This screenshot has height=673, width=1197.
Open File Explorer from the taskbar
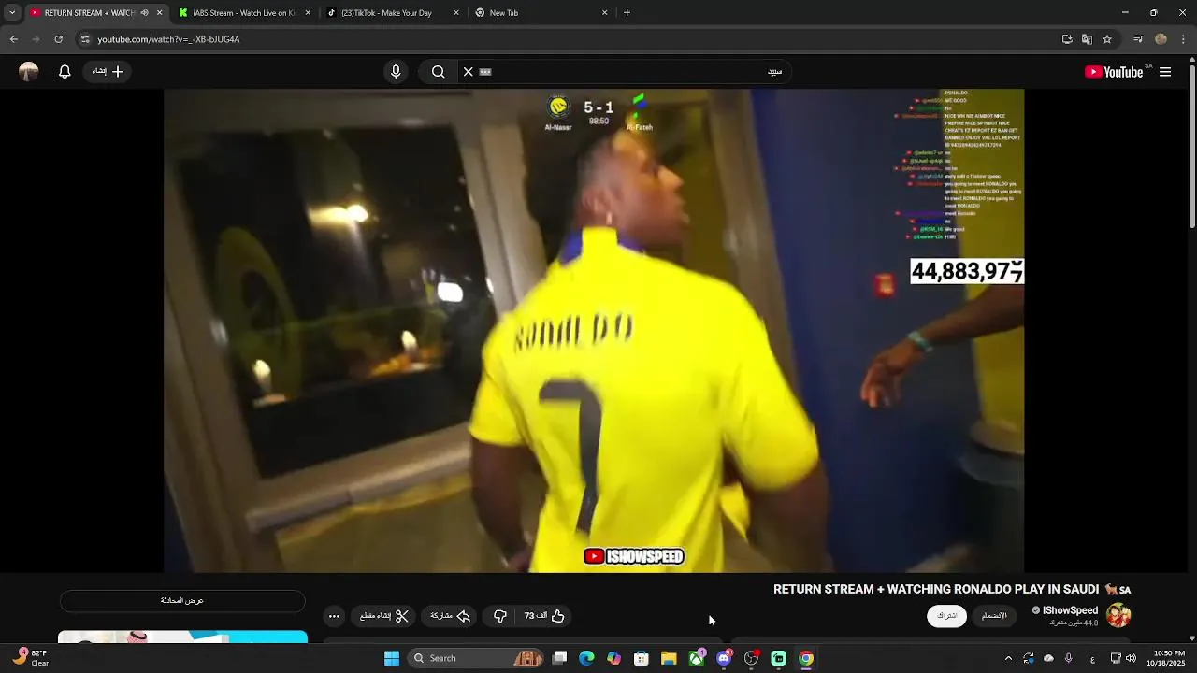tap(669, 658)
